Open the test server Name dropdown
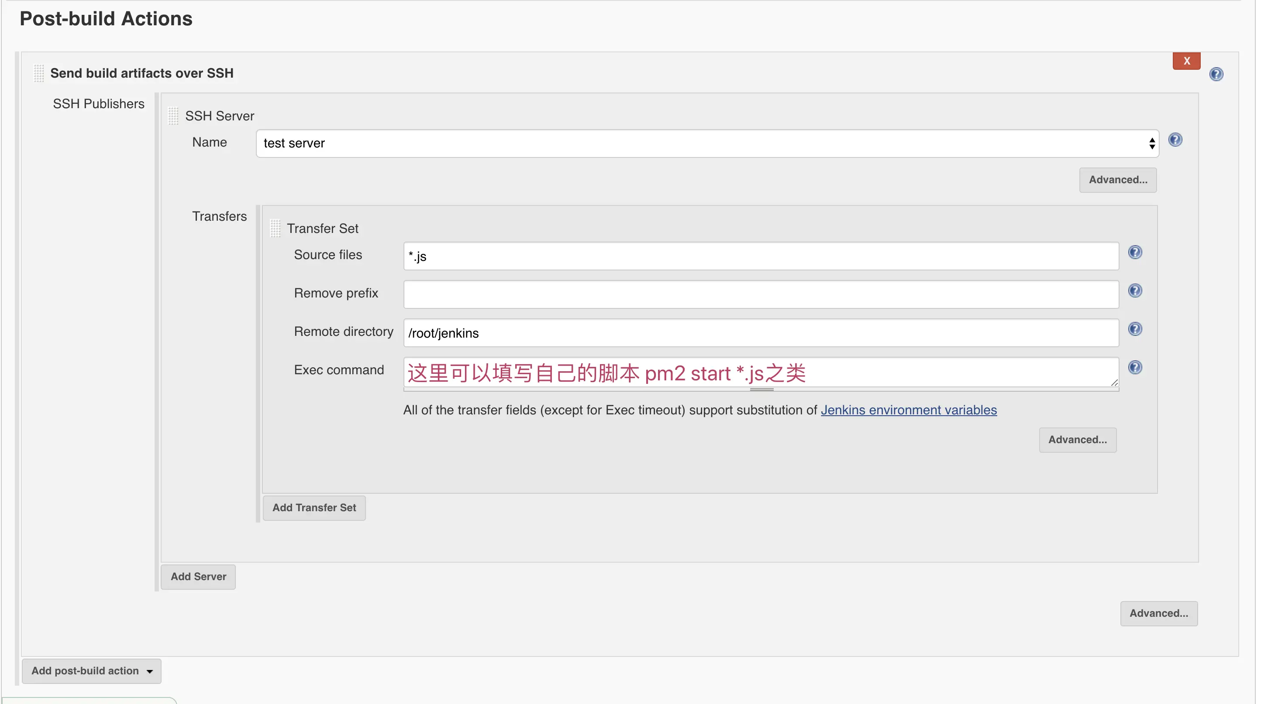Image resolution: width=1261 pixels, height=704 pixels. click(707, 143)
